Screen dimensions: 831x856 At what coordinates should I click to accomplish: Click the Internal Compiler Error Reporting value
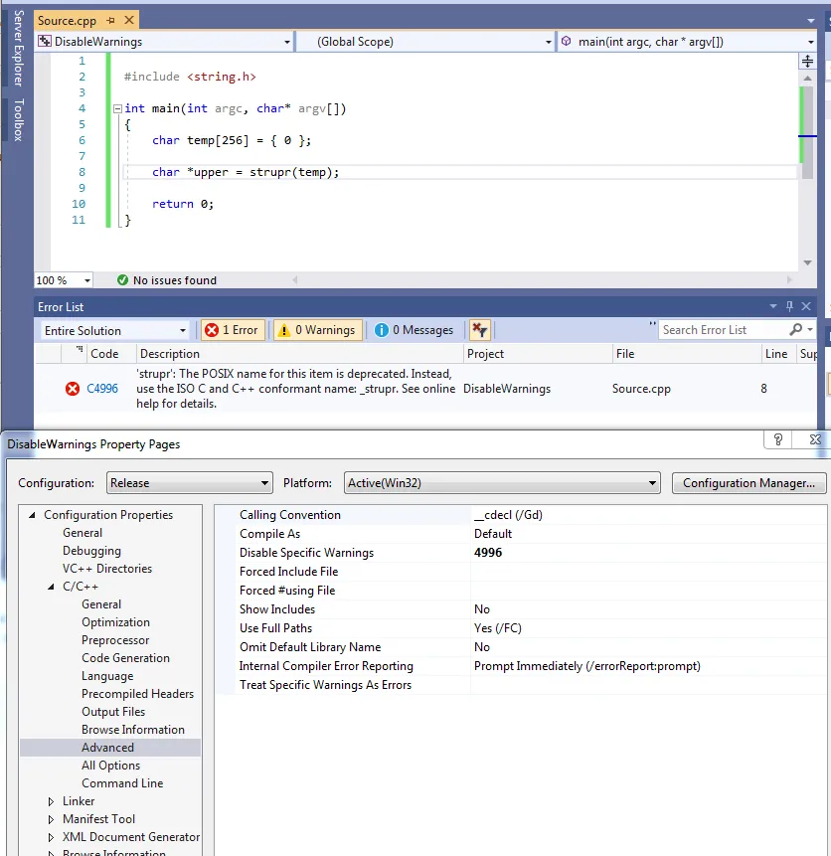(x=586, y=666)
